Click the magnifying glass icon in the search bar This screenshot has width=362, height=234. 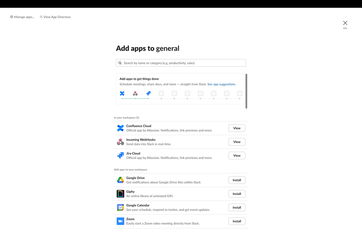click(120, 63)
